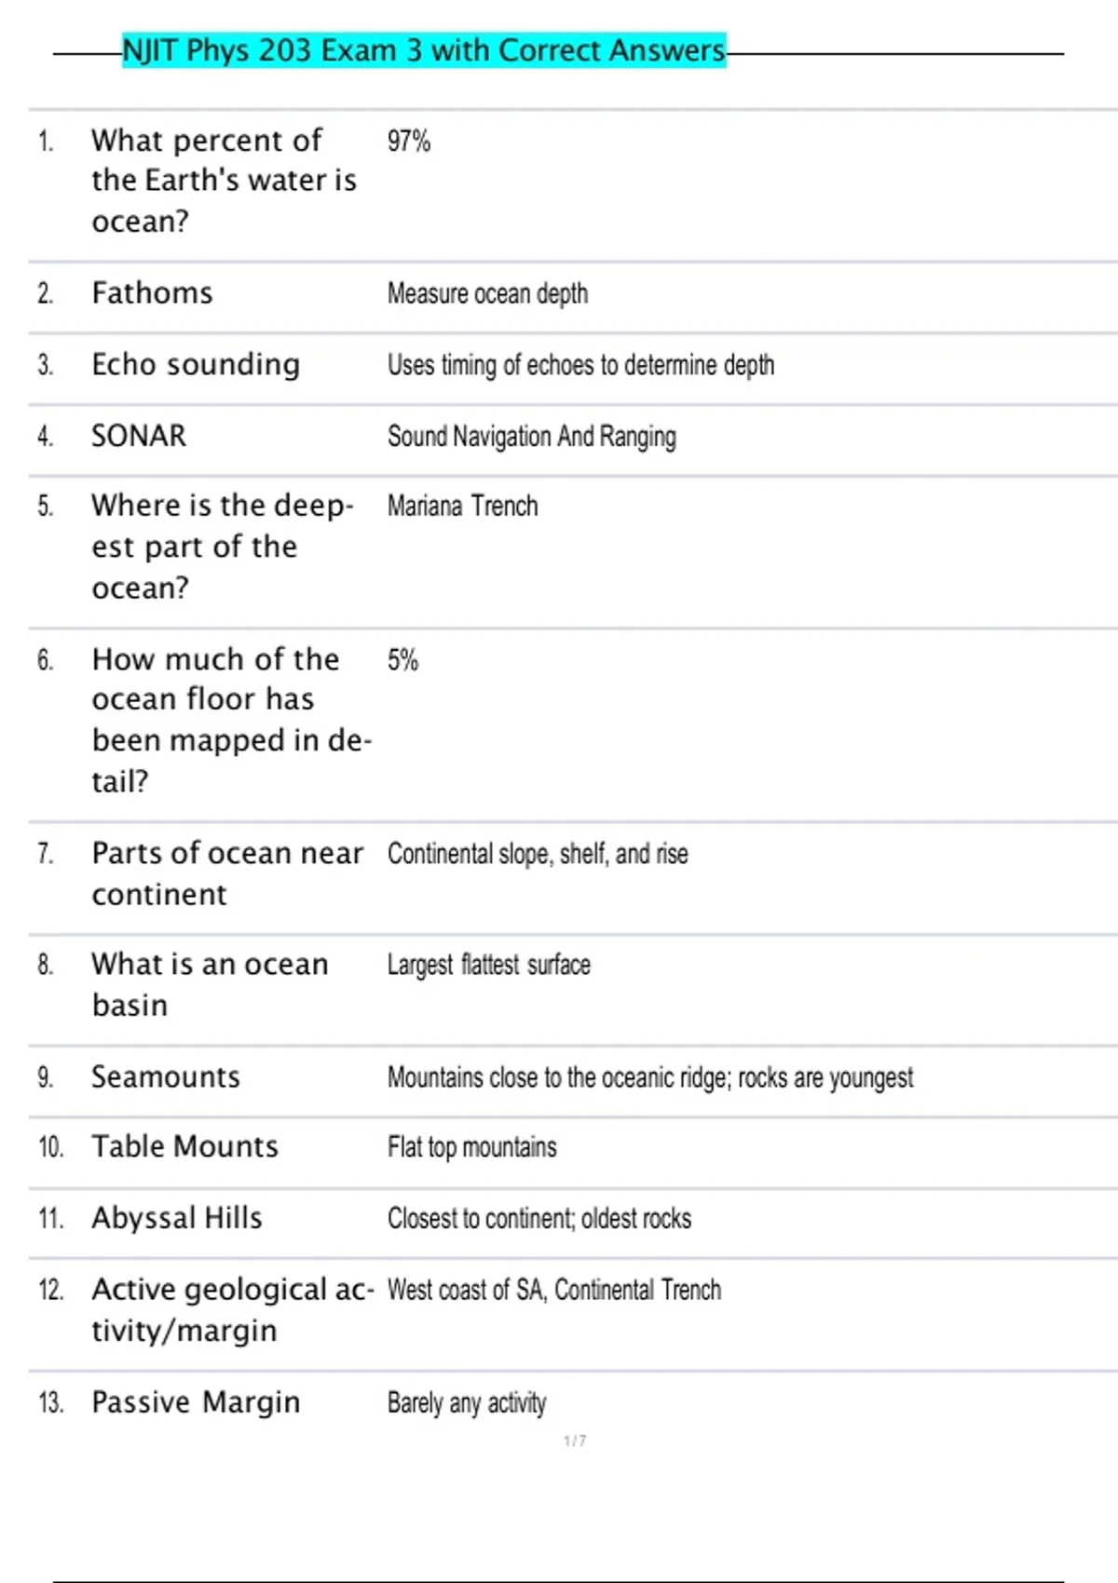
Task: Select the answer 'Measure ocean depth'
Action: pos(487,294)
